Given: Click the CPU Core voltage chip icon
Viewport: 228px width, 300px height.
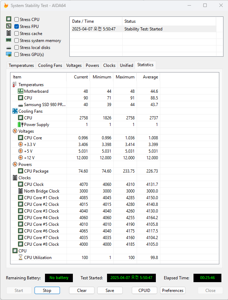Looking at the screenshot, I should [21, 138].
